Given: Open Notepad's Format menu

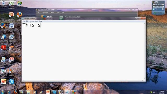Looking at the screenshot, I should [x=32, y=21].
